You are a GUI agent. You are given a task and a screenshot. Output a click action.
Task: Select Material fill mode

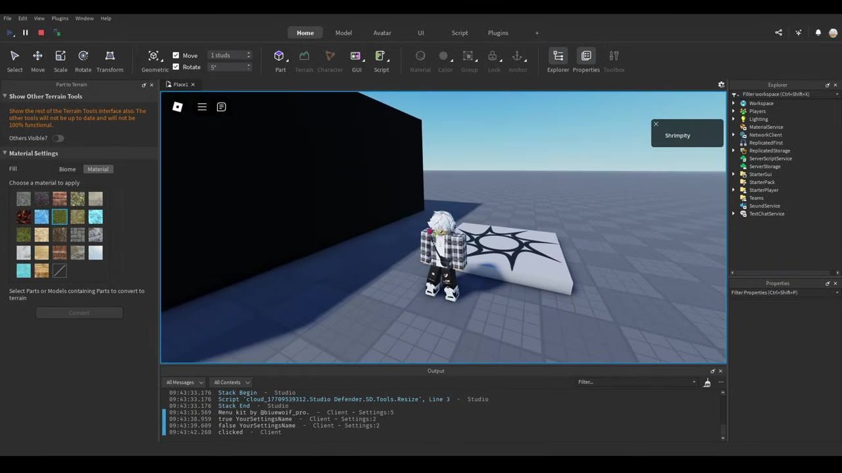[x=98, y=169]
